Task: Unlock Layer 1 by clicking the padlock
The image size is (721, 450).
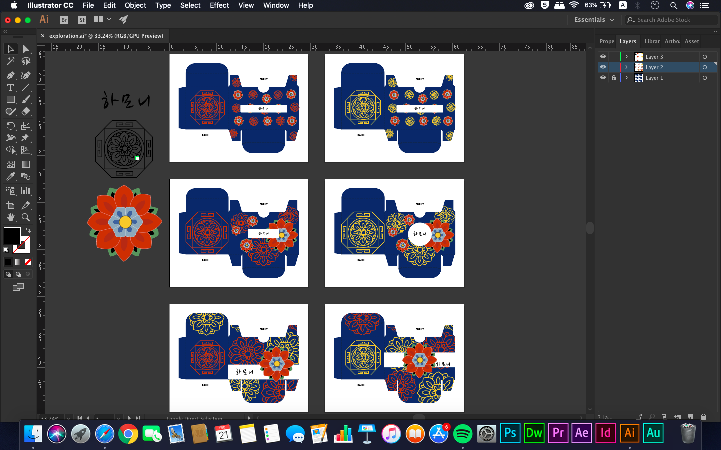Action: (x=614, y=78)
